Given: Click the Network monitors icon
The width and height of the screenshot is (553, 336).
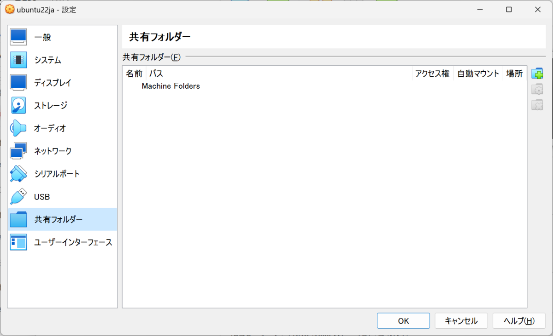Looking at the screenshot, I should 18,151.
